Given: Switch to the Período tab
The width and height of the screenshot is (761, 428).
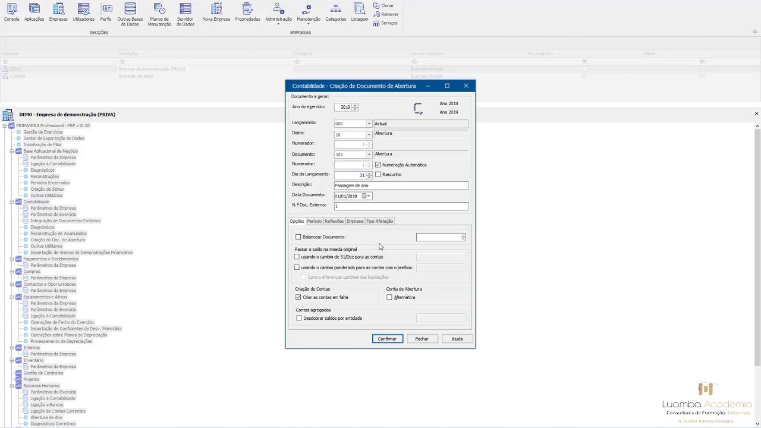Looking at the screenshot, I should point(314,221).
